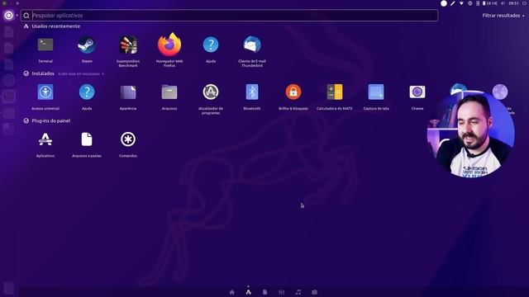529x297 pixels.
Task: Switch to the Files lens
Action: point(264,292)
